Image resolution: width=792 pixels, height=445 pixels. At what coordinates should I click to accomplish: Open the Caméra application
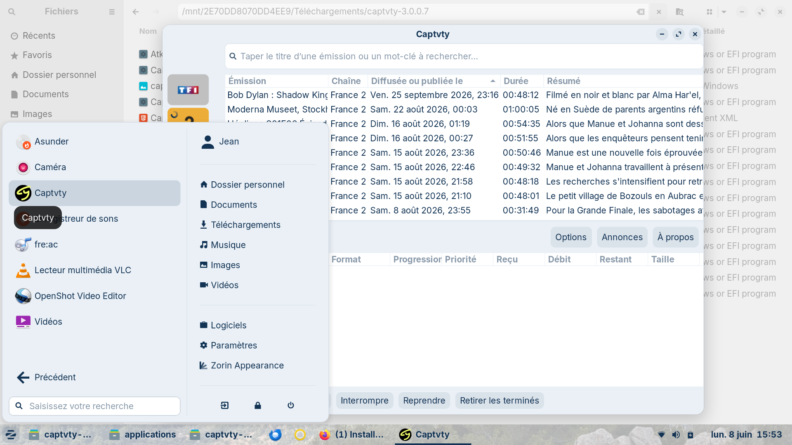pyautogui.click(x=94, y=167)
